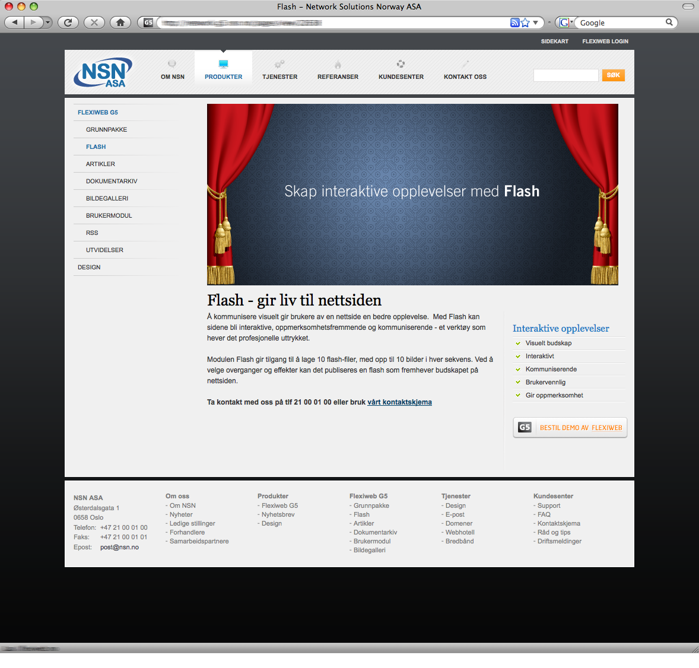Open the Kundesenter navigation tab

[401, 71]
